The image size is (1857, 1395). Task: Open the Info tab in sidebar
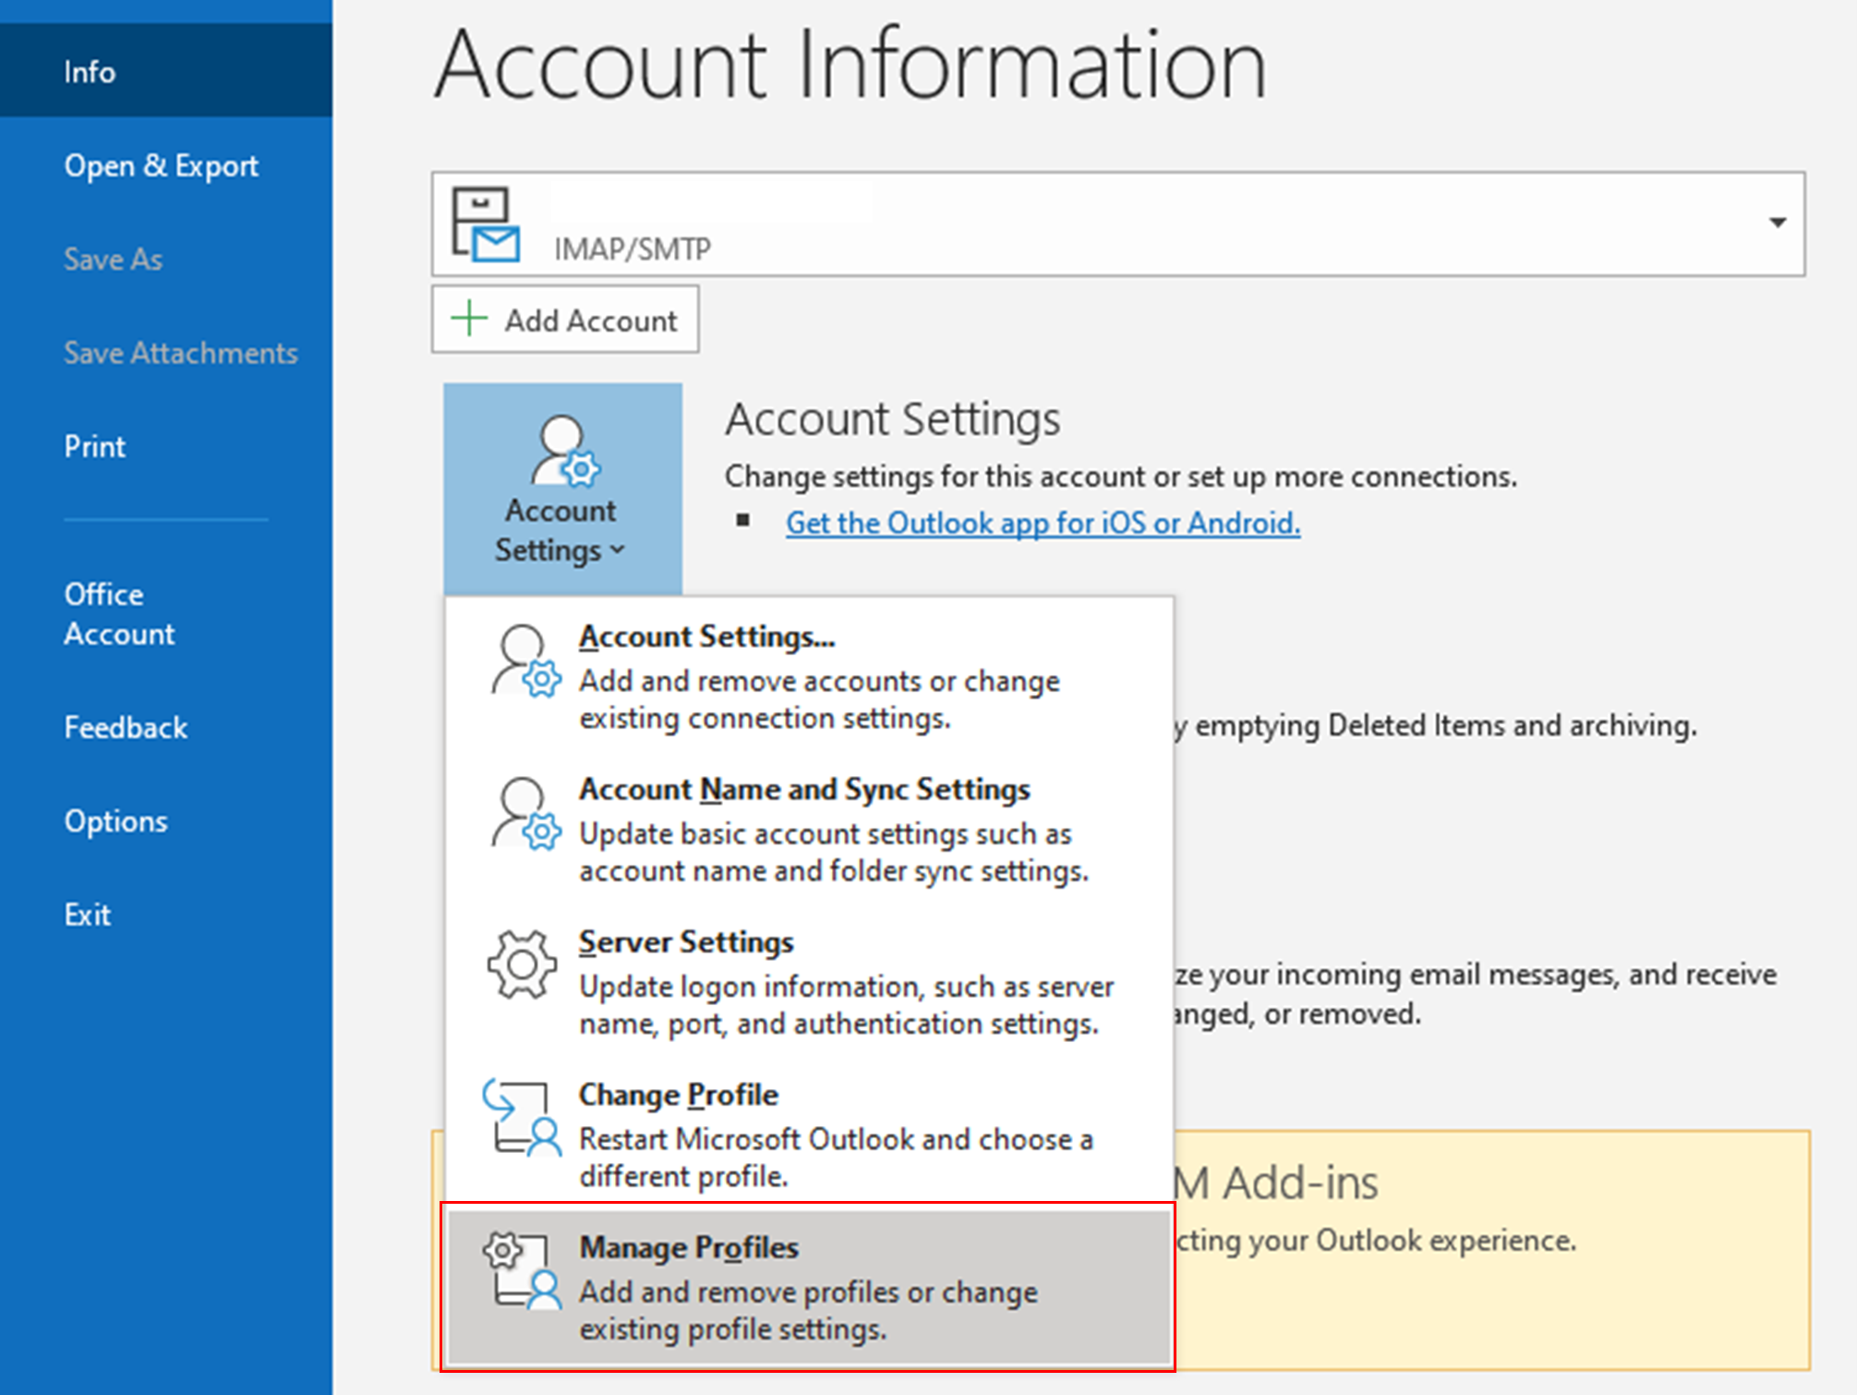coord(166,71)
